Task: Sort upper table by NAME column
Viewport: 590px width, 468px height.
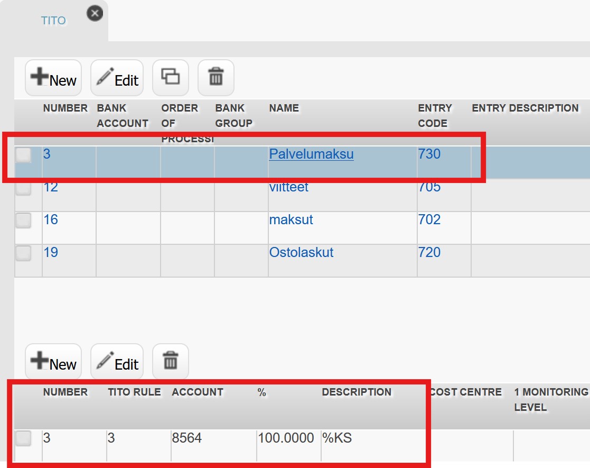Action: 284,108
